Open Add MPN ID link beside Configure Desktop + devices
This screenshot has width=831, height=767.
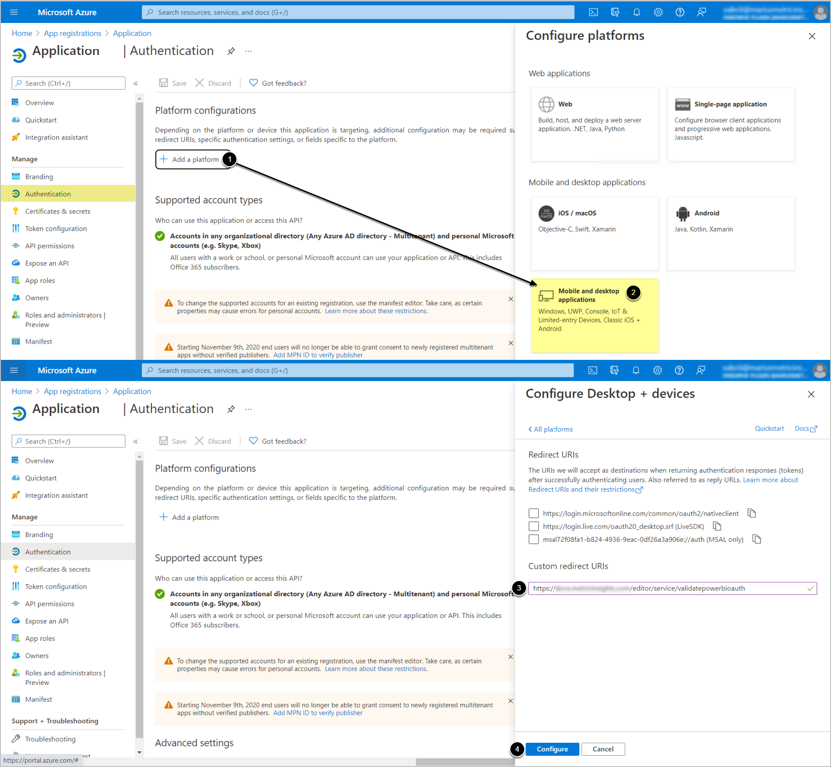click(x=318, y=713)
